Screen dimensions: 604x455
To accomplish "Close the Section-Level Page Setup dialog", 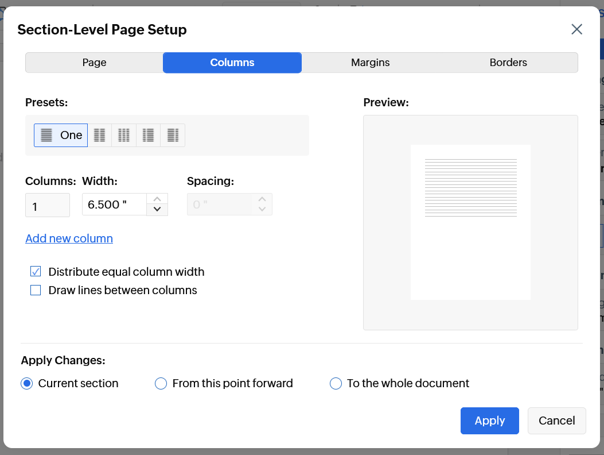I will point(576,29).
